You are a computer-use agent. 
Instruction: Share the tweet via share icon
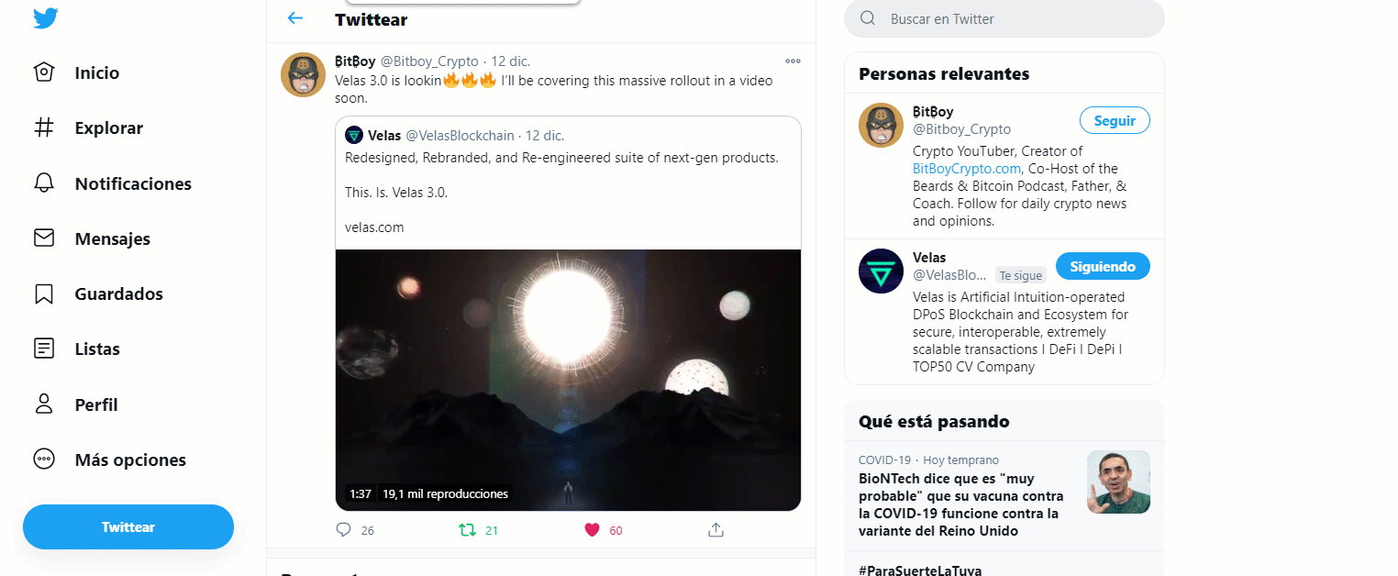pyautogui.click(x=716, y=530)
